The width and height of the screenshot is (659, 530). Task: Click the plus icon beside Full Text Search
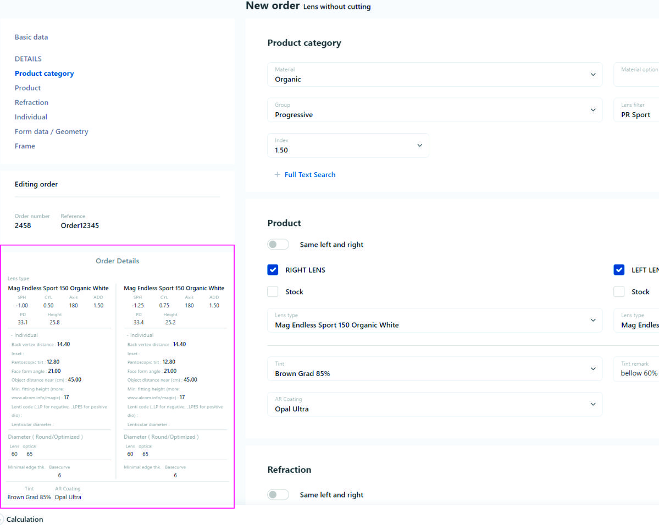tap(277, 175)
